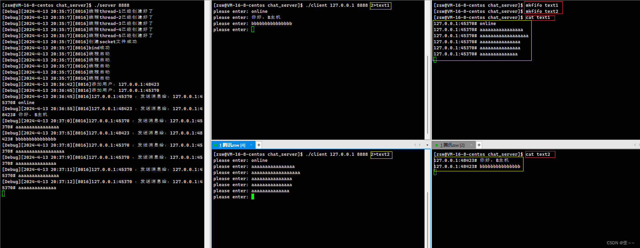Add a new tab next to 腾讯zsw [2]
This screenshot has height=248, width=640.
tap(479, 145)
